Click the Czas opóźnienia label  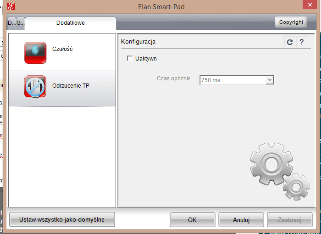point(173,78)
